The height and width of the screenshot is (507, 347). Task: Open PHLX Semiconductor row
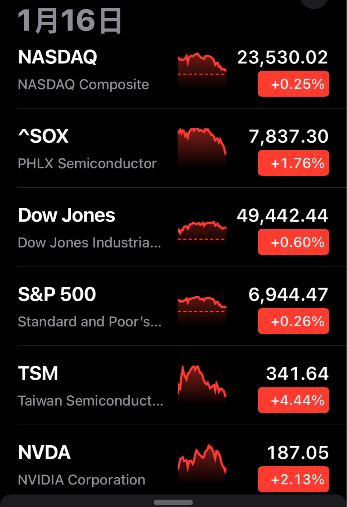click(x=87, y=163)
